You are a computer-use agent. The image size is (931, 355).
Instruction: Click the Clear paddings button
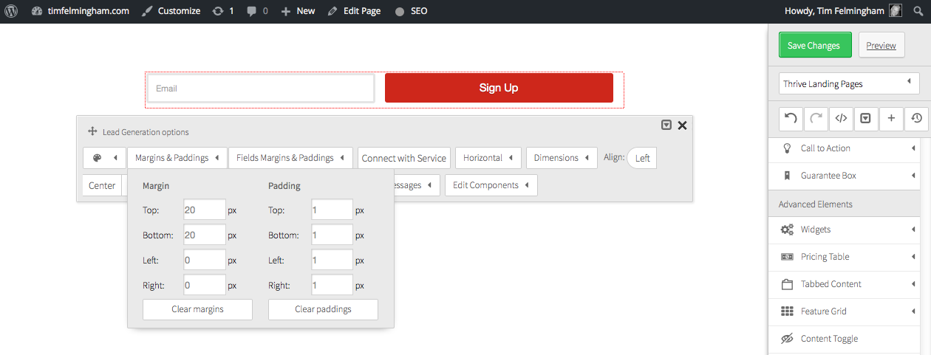click(323, 309)
